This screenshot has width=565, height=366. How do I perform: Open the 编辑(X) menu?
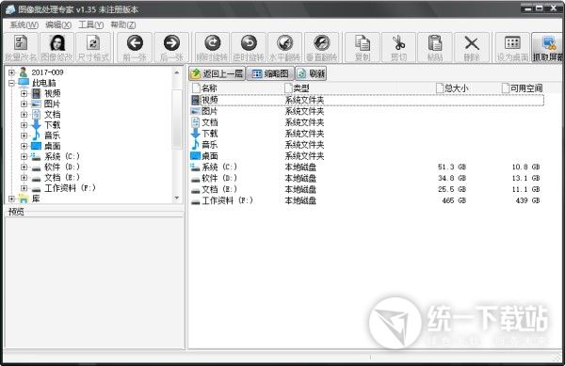58,24
